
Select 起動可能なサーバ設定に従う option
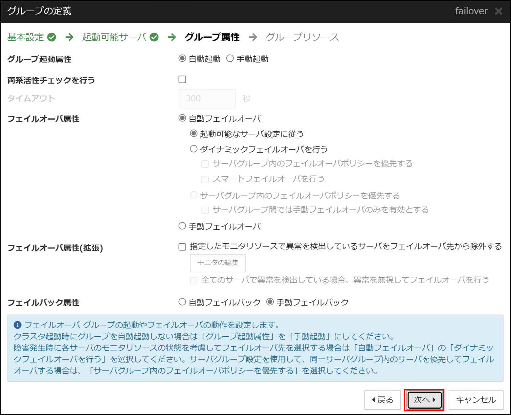click(x=194, y=134)
